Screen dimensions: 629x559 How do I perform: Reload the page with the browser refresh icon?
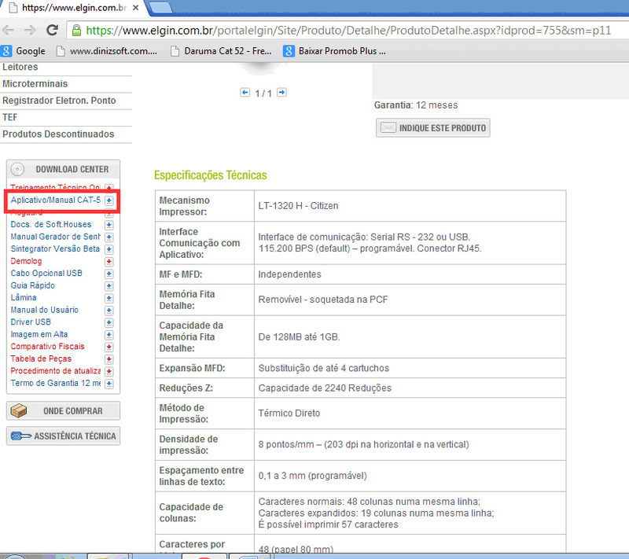(53, 31)
